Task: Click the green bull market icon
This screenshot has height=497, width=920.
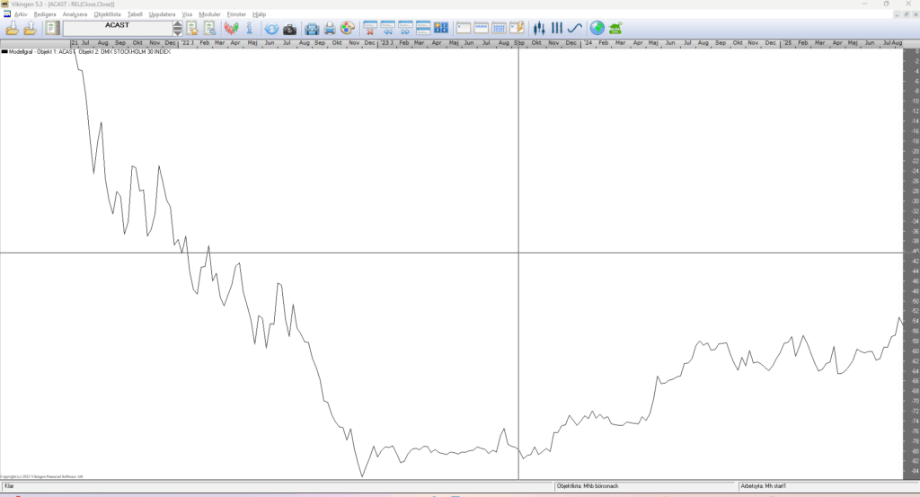Action: pos(615,29)
